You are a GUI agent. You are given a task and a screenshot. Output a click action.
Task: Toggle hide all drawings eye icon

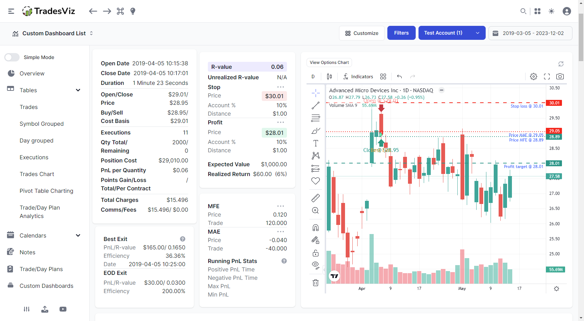tap(316, 265)
